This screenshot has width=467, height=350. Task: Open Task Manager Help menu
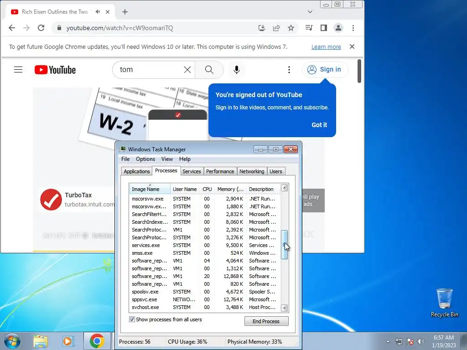pos(185,159)
